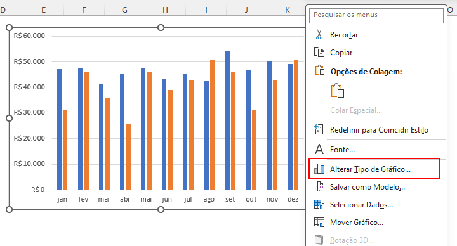Click the mai category label

(x=146, y=199)
